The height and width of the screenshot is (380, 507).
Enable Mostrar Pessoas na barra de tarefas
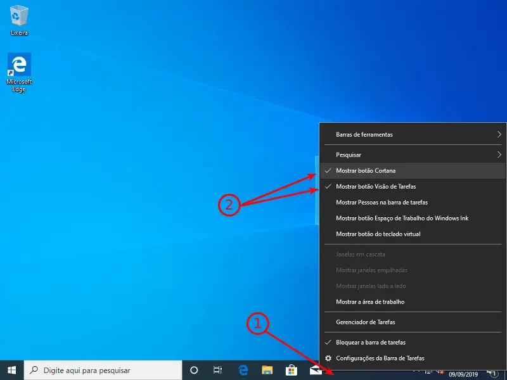[413, 202]
